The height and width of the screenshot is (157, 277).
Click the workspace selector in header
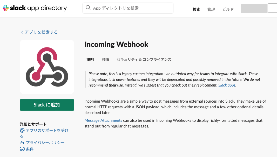pyautogui.click(x=254, y=8)
